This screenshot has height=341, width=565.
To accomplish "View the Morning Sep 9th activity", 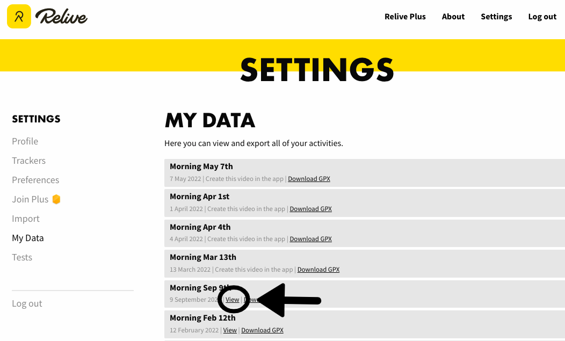I will [x=233, y=300].
